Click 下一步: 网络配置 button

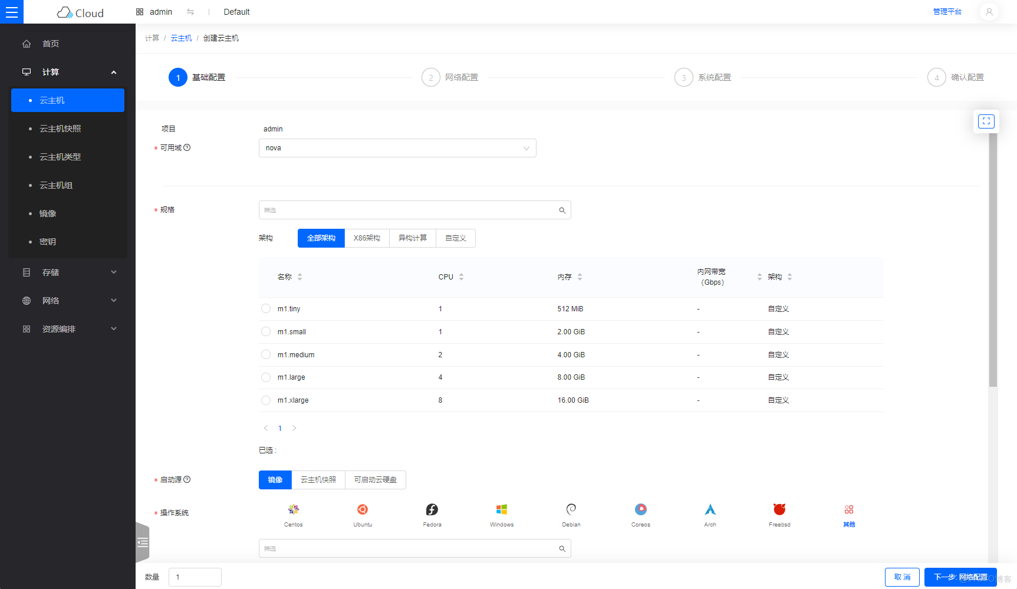coord(960,577)
